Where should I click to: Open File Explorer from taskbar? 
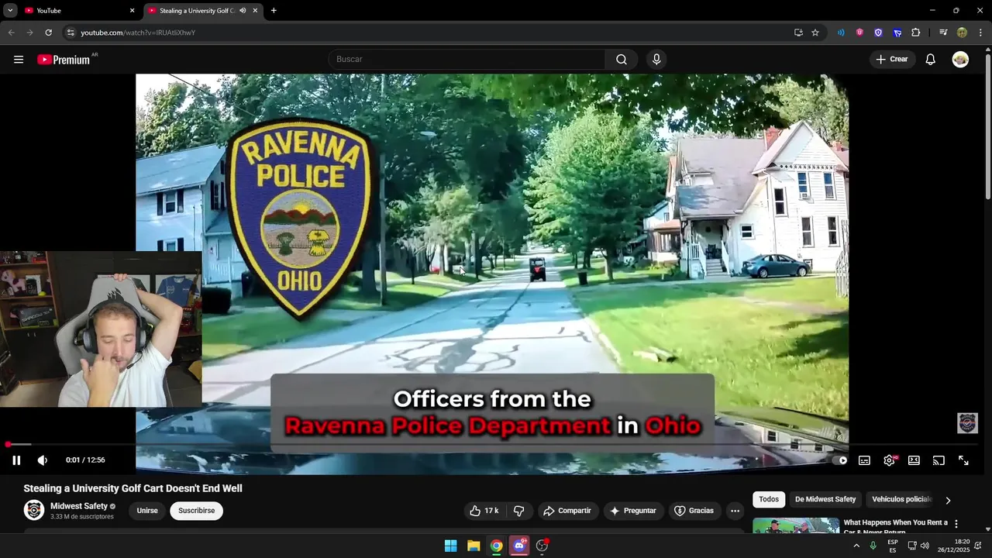coord(474,546)
